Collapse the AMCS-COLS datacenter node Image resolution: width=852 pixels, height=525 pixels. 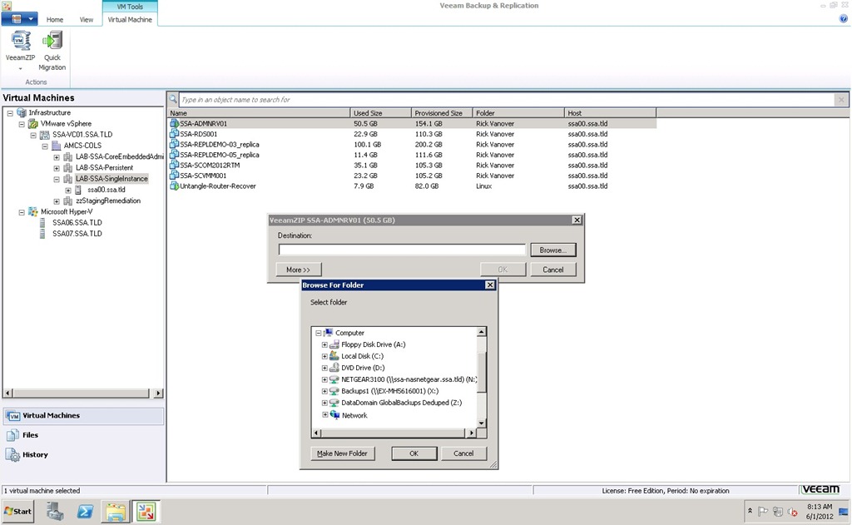tap(45, 146)
